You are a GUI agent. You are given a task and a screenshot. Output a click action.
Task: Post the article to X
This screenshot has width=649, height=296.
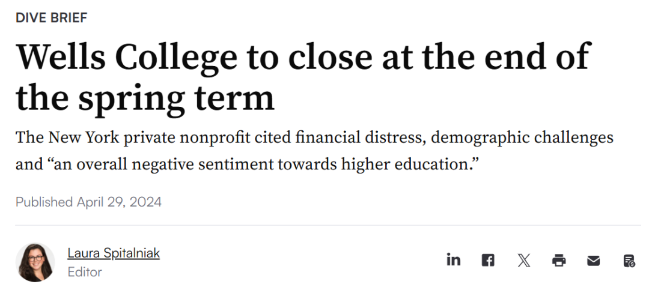[x=523, y=261]
